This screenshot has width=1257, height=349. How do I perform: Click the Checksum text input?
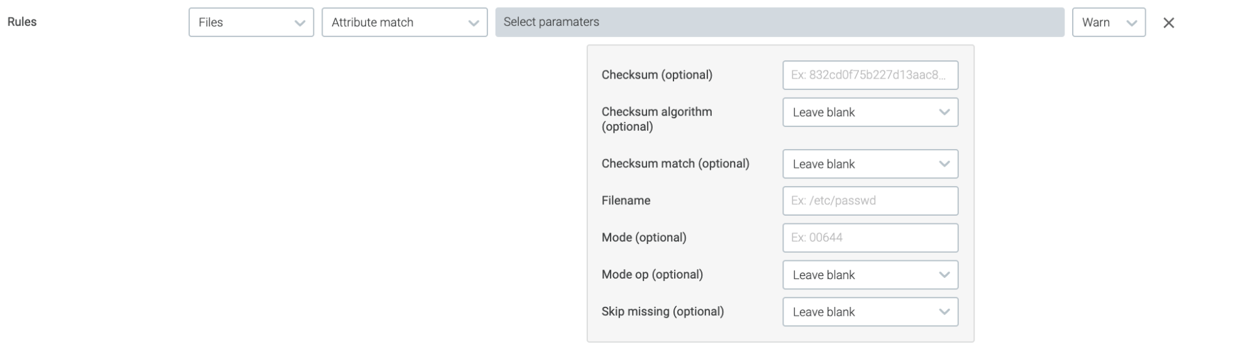(870, 75)
